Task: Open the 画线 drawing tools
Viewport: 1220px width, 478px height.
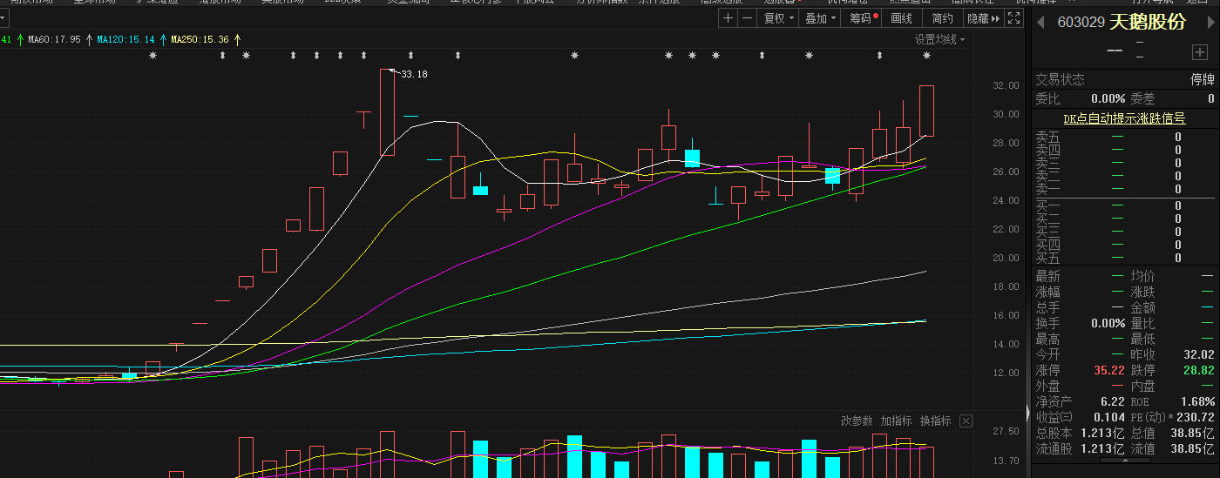Action: click(x=902, y=18)
